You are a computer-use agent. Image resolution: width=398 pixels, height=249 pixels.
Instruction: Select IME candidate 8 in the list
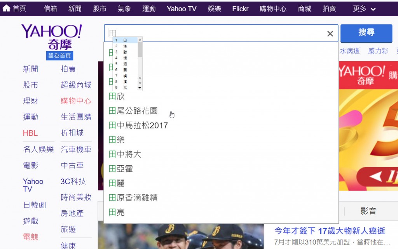[x=126, y=81]
